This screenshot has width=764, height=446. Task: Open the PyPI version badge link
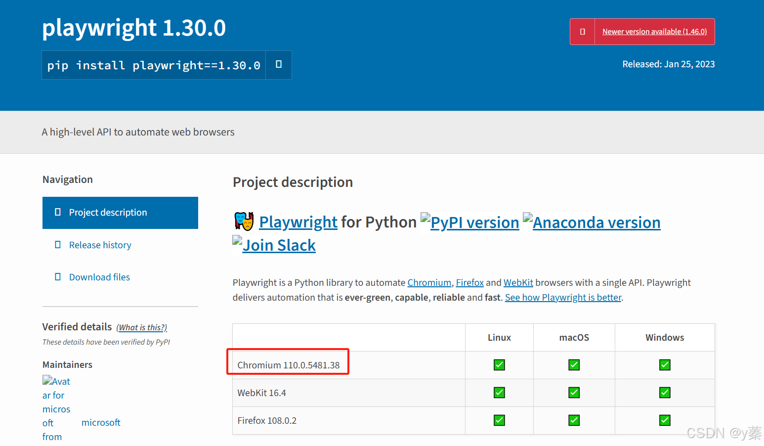pos(470,222)
